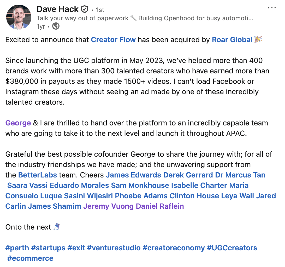Image resolution: width=285 pixels, height=267 pixels.
Task: Open the #venturestudio hashtag
Action: point(114,248)
